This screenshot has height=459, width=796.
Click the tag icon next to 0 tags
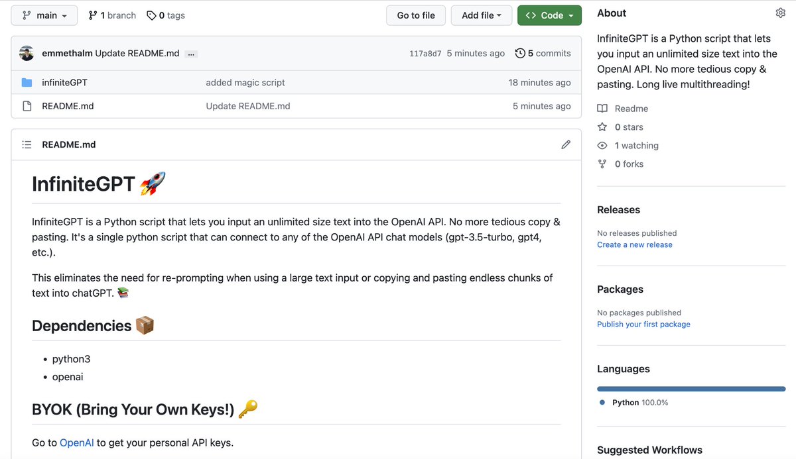tap(151, 15)
